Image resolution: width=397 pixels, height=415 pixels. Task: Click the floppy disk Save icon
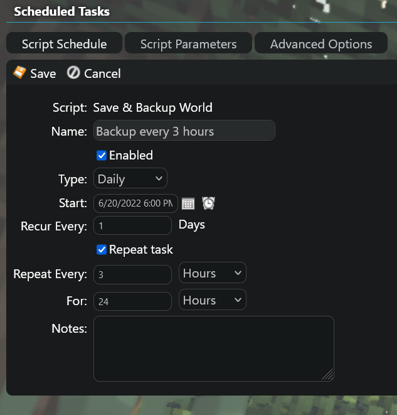(19, 73)
